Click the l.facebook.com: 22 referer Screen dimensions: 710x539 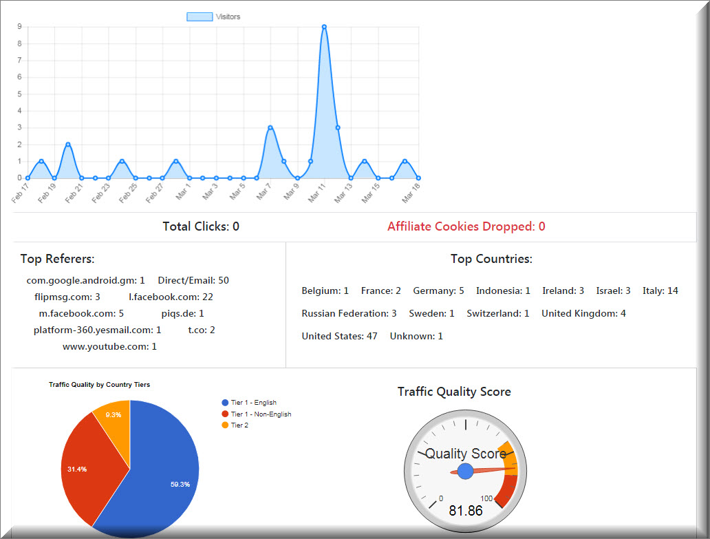point(171,297)
